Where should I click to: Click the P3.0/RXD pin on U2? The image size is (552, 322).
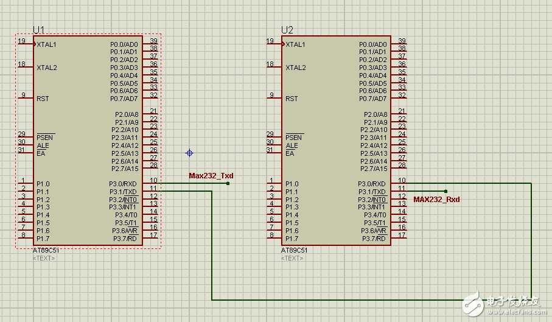(x=372, y=184)
